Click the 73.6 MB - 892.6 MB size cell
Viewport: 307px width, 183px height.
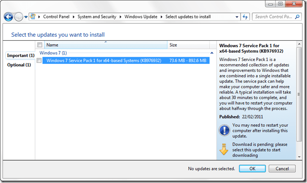tap(188, 61)
